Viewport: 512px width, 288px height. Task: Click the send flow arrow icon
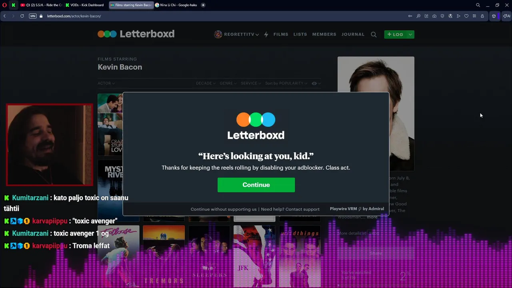click(458, 16)
